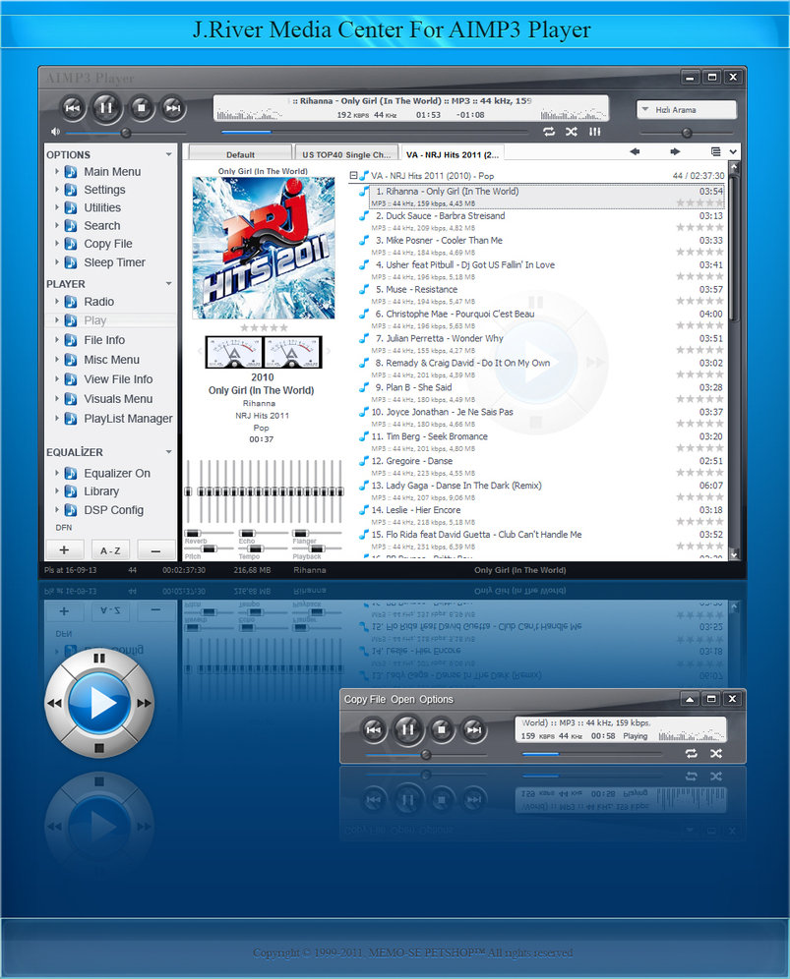790x979 pixels.
Task: Click the main player seek progress bar
Action: point(375,132)
